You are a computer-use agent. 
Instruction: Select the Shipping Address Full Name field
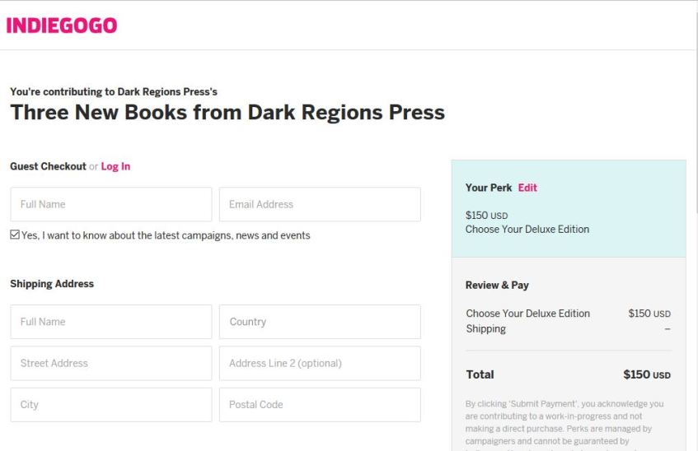pos(111,322)
